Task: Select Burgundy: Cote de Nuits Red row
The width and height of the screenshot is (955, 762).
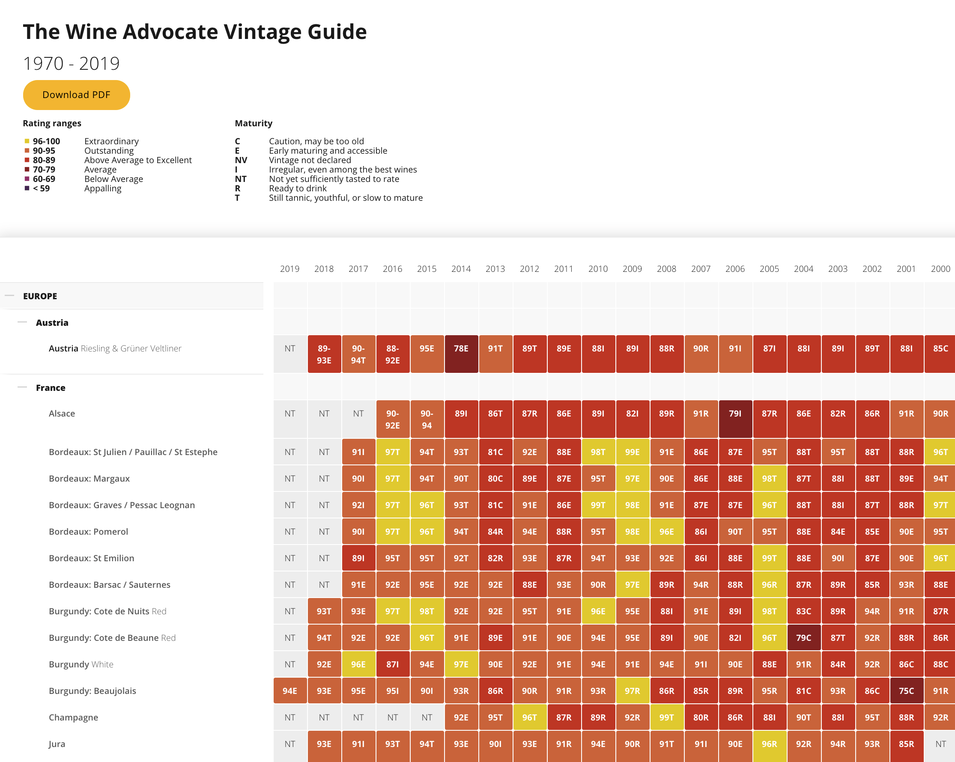Action: click(x=107, y=611)
